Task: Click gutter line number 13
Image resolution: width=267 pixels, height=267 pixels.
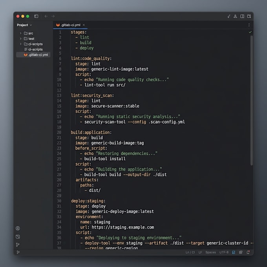Action: 59,95
